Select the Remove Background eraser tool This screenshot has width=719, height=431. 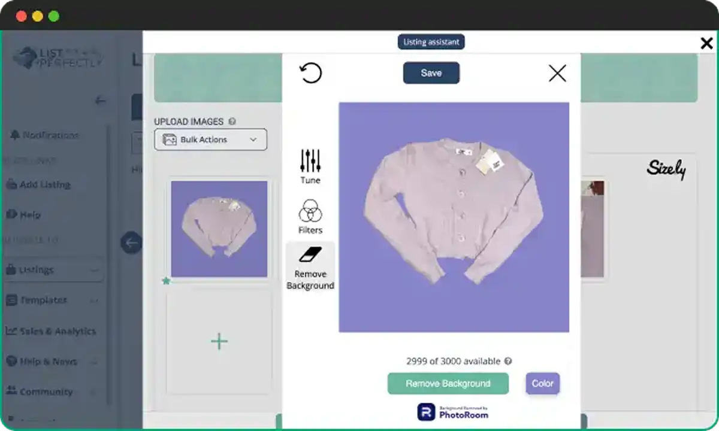(310, 266)
